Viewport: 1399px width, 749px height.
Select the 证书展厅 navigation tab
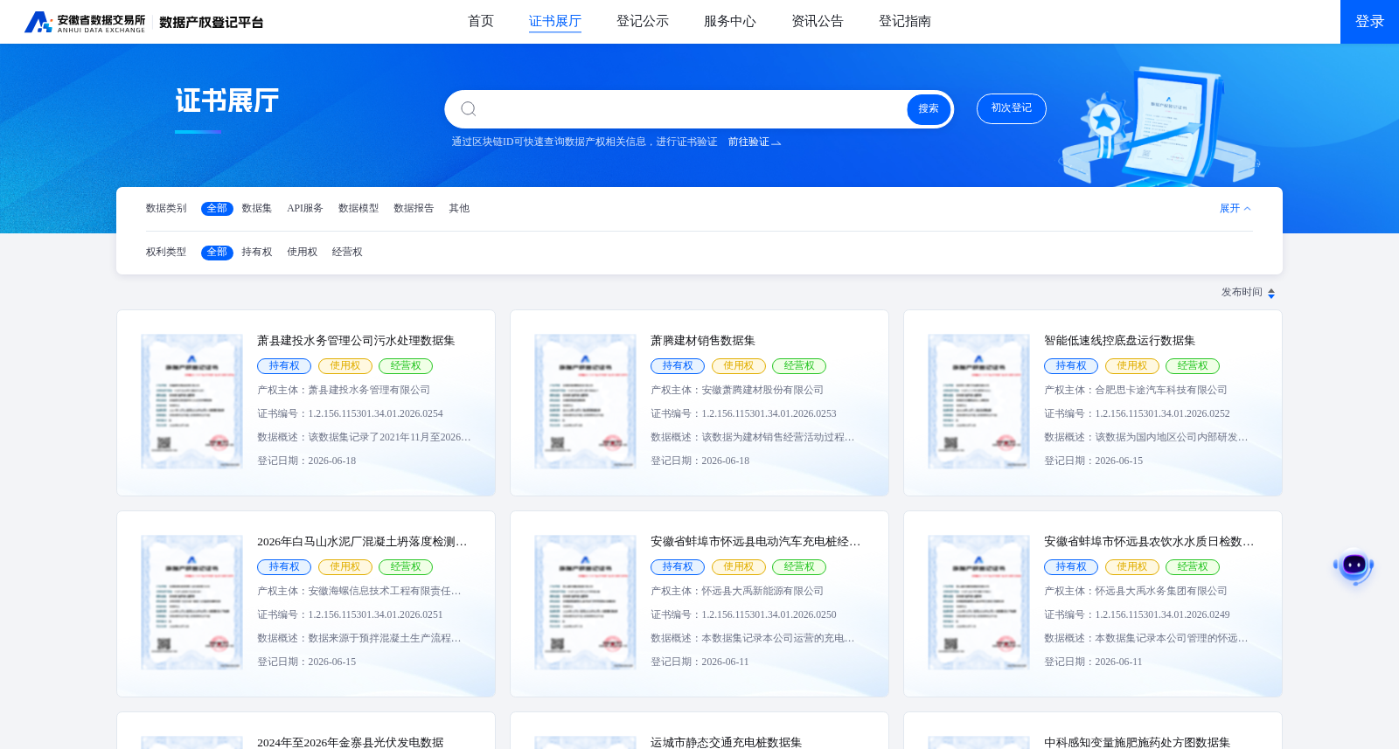[x=555, y=21]
